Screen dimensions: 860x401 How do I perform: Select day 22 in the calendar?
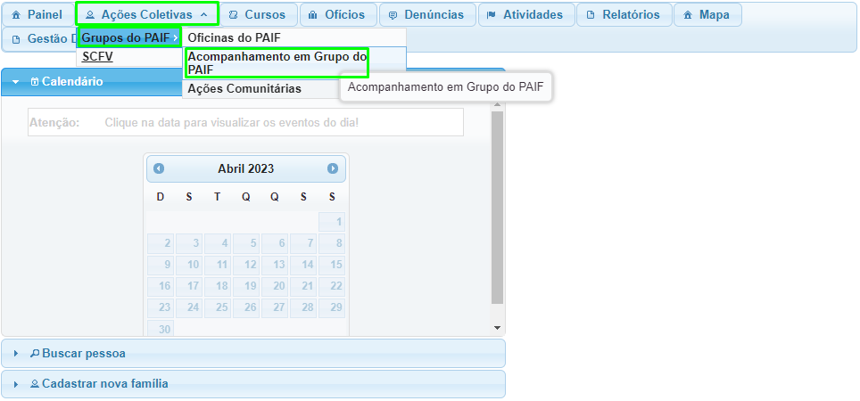tap(332, 286)
